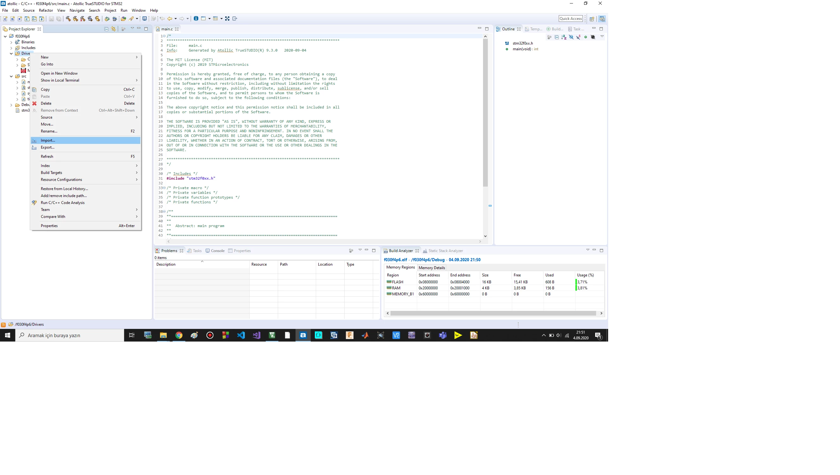The height and width of the screenshot is (475, 840).
Task: Click the blue information center icon
Action: [196, 19]
